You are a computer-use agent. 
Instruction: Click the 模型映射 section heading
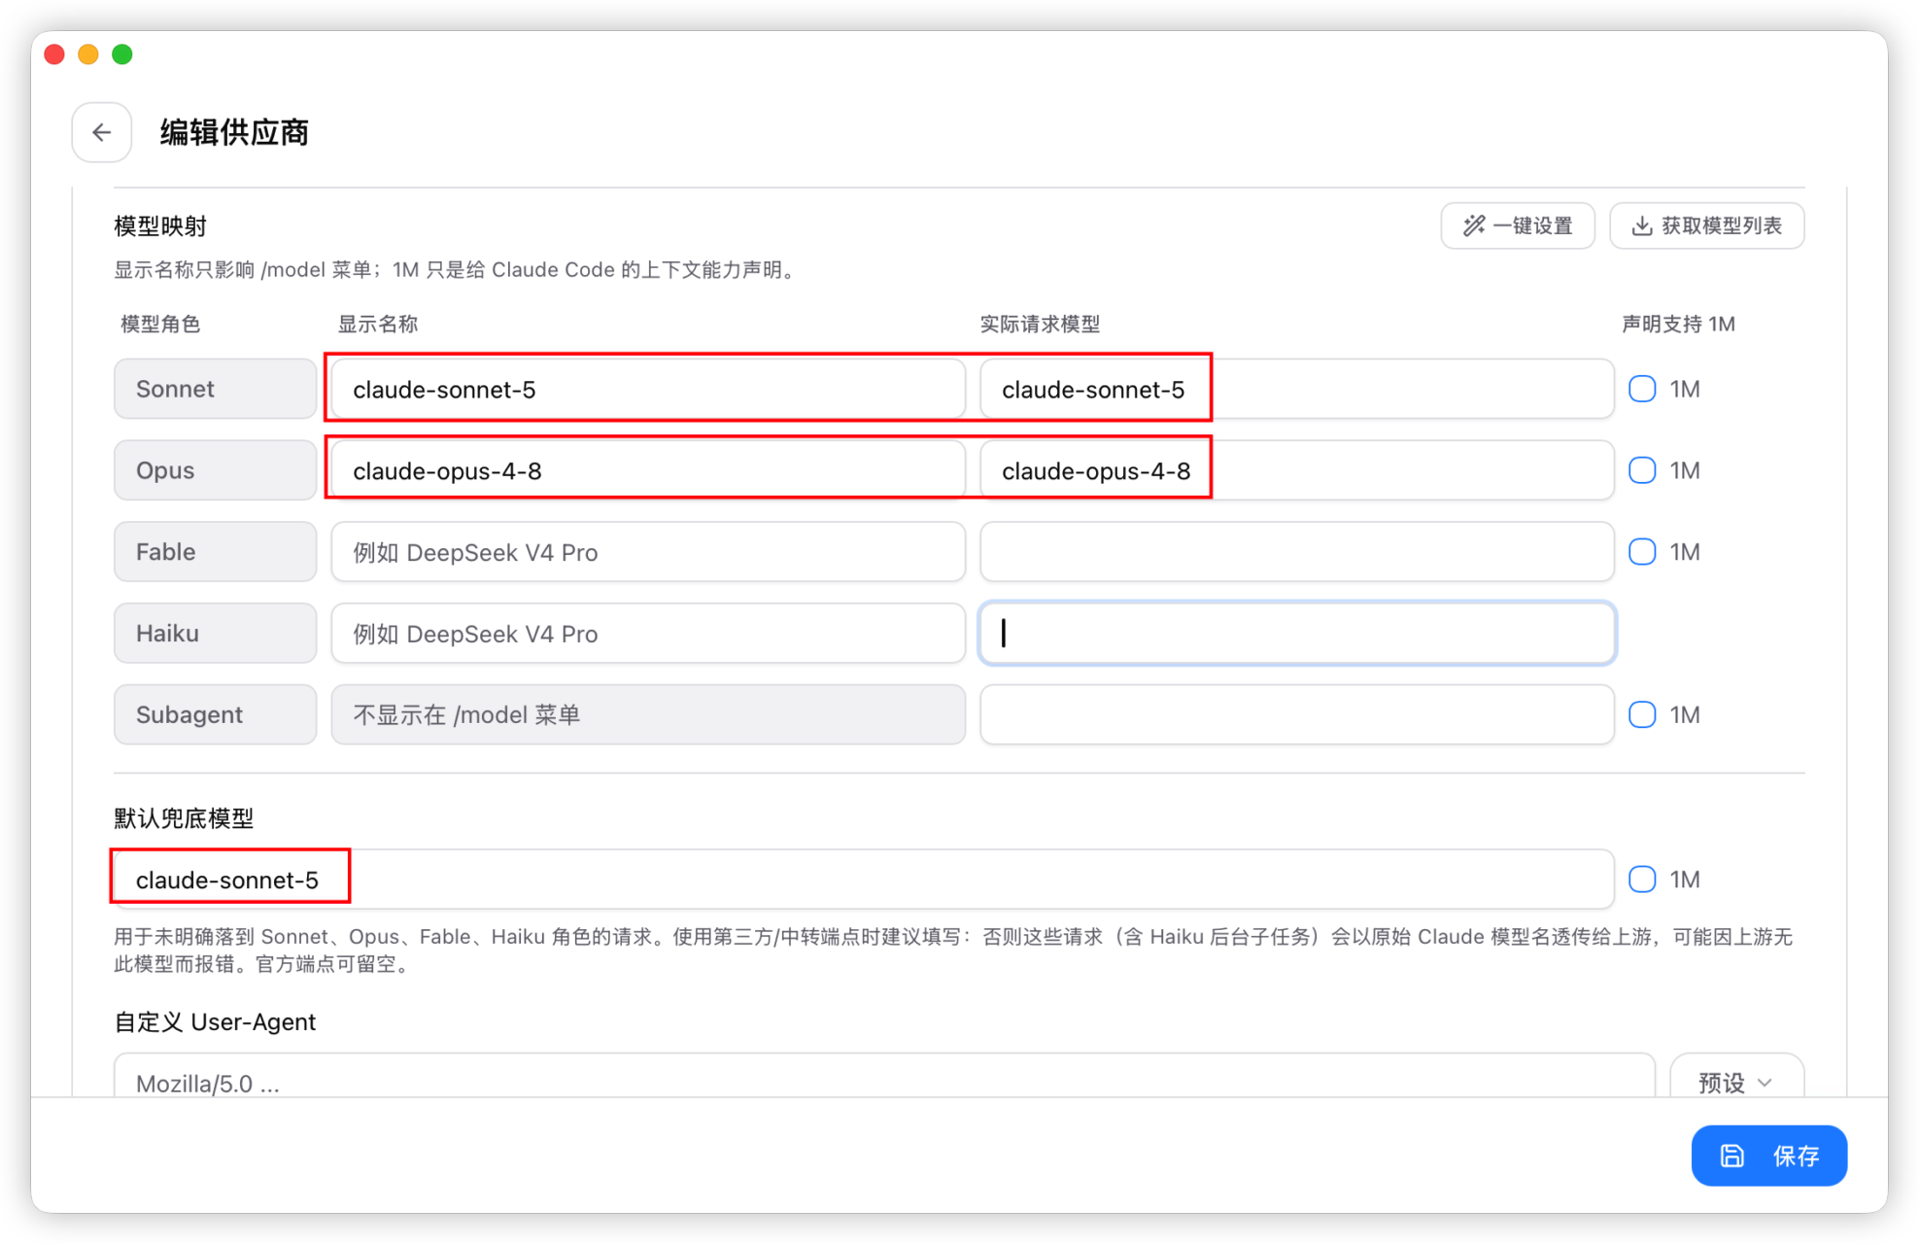point(160,225)
